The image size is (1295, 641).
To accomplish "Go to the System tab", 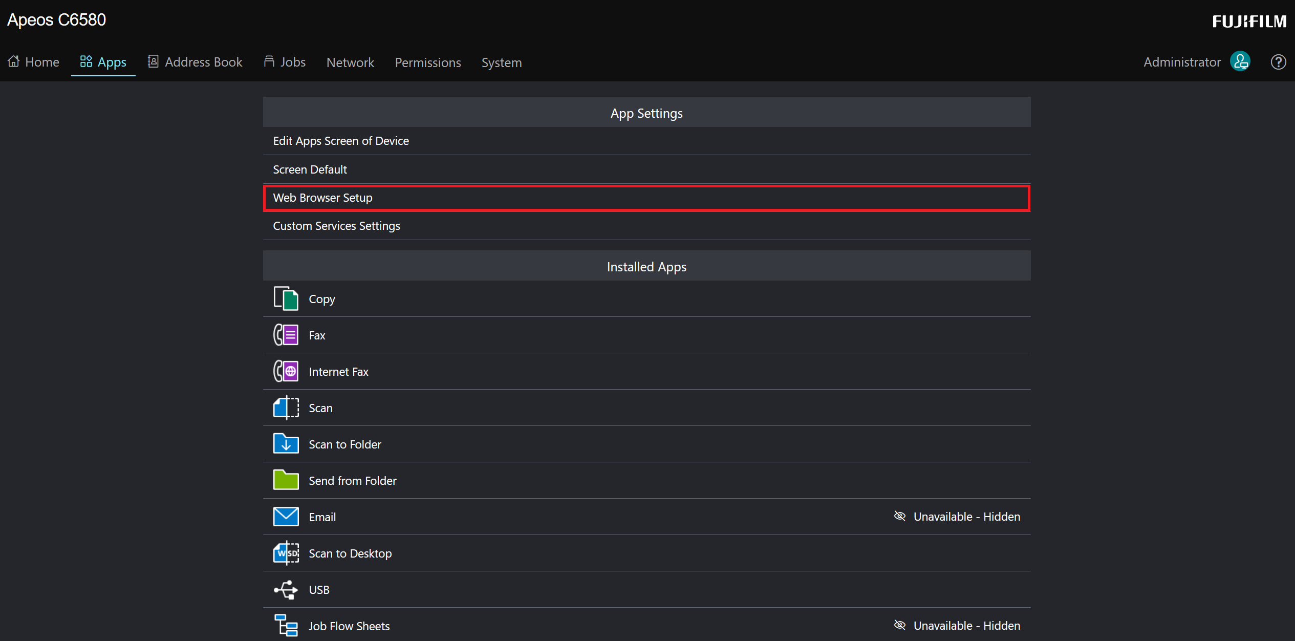I will pos(501,62).
